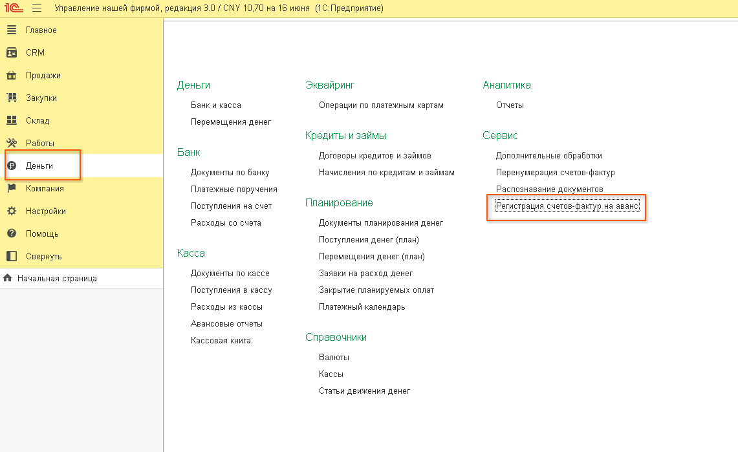
Task: Click the CRM contact card icon
Action: (12, 52)
